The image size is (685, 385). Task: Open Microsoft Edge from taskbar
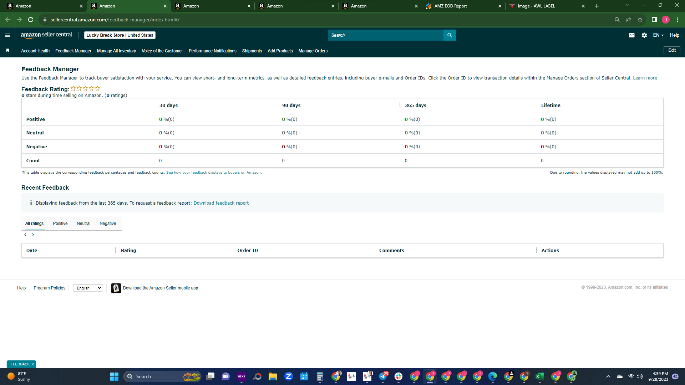pos(493,376)
